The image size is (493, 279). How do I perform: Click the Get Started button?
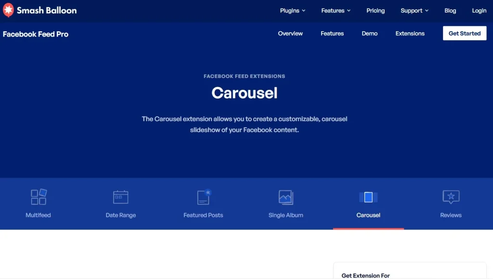click(464, 33)
